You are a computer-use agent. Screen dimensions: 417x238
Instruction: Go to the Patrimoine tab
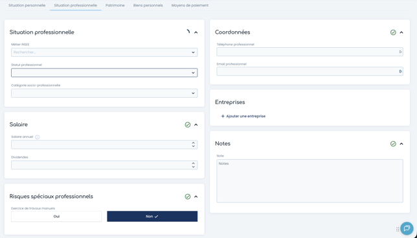115,5
